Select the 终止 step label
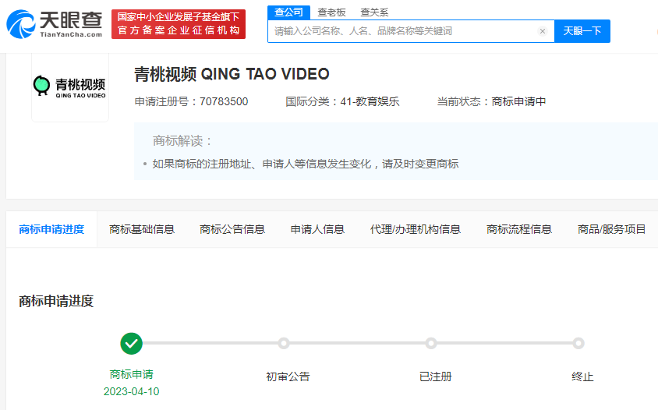This screenshot has width=658, height=410. (x=582, y=376)
